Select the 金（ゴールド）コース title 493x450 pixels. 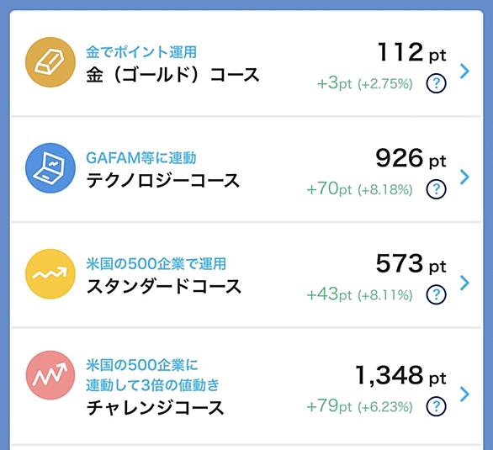click(172, 75)
